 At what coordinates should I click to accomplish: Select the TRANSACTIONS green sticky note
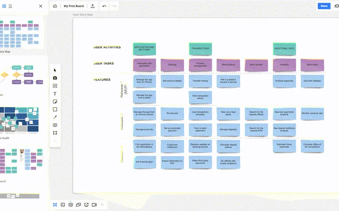[x=200, y=49]
